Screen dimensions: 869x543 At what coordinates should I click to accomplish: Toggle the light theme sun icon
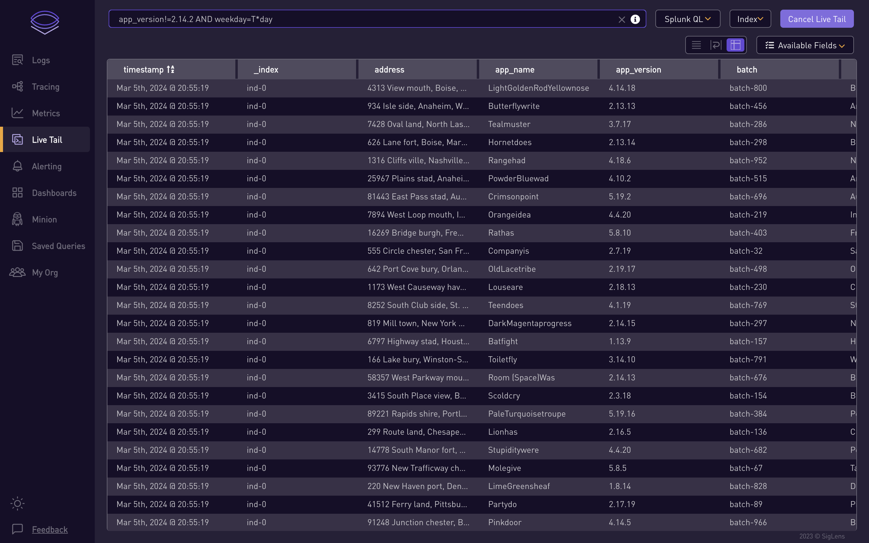click(17, 503)
